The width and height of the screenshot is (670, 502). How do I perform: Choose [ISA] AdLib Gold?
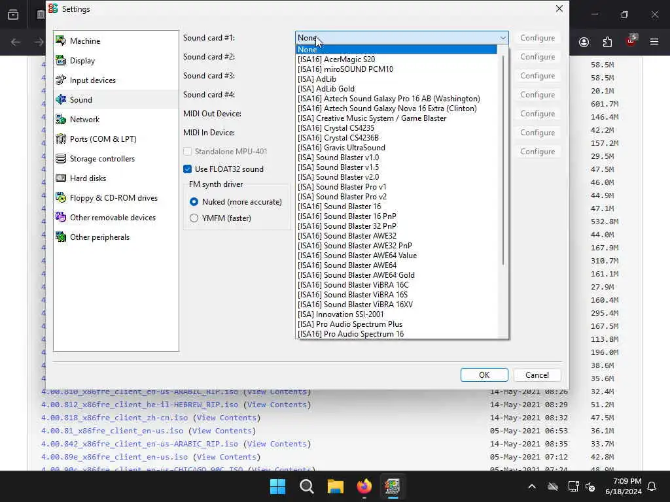[x=397, y=89]
